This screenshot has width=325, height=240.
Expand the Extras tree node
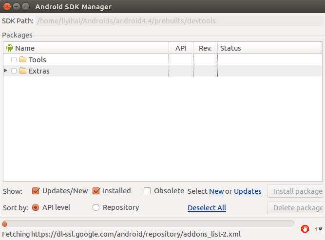click(5, 71)
